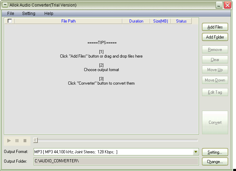Click the Move Up button
The width and height of the screenshot is (236, 171).
215,70
